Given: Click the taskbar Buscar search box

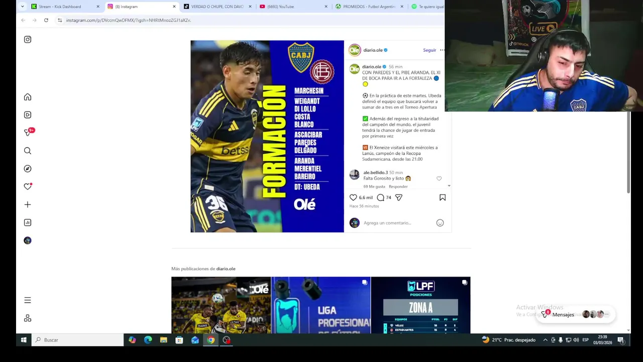Looking at the screenshot, I should (77, 340).
